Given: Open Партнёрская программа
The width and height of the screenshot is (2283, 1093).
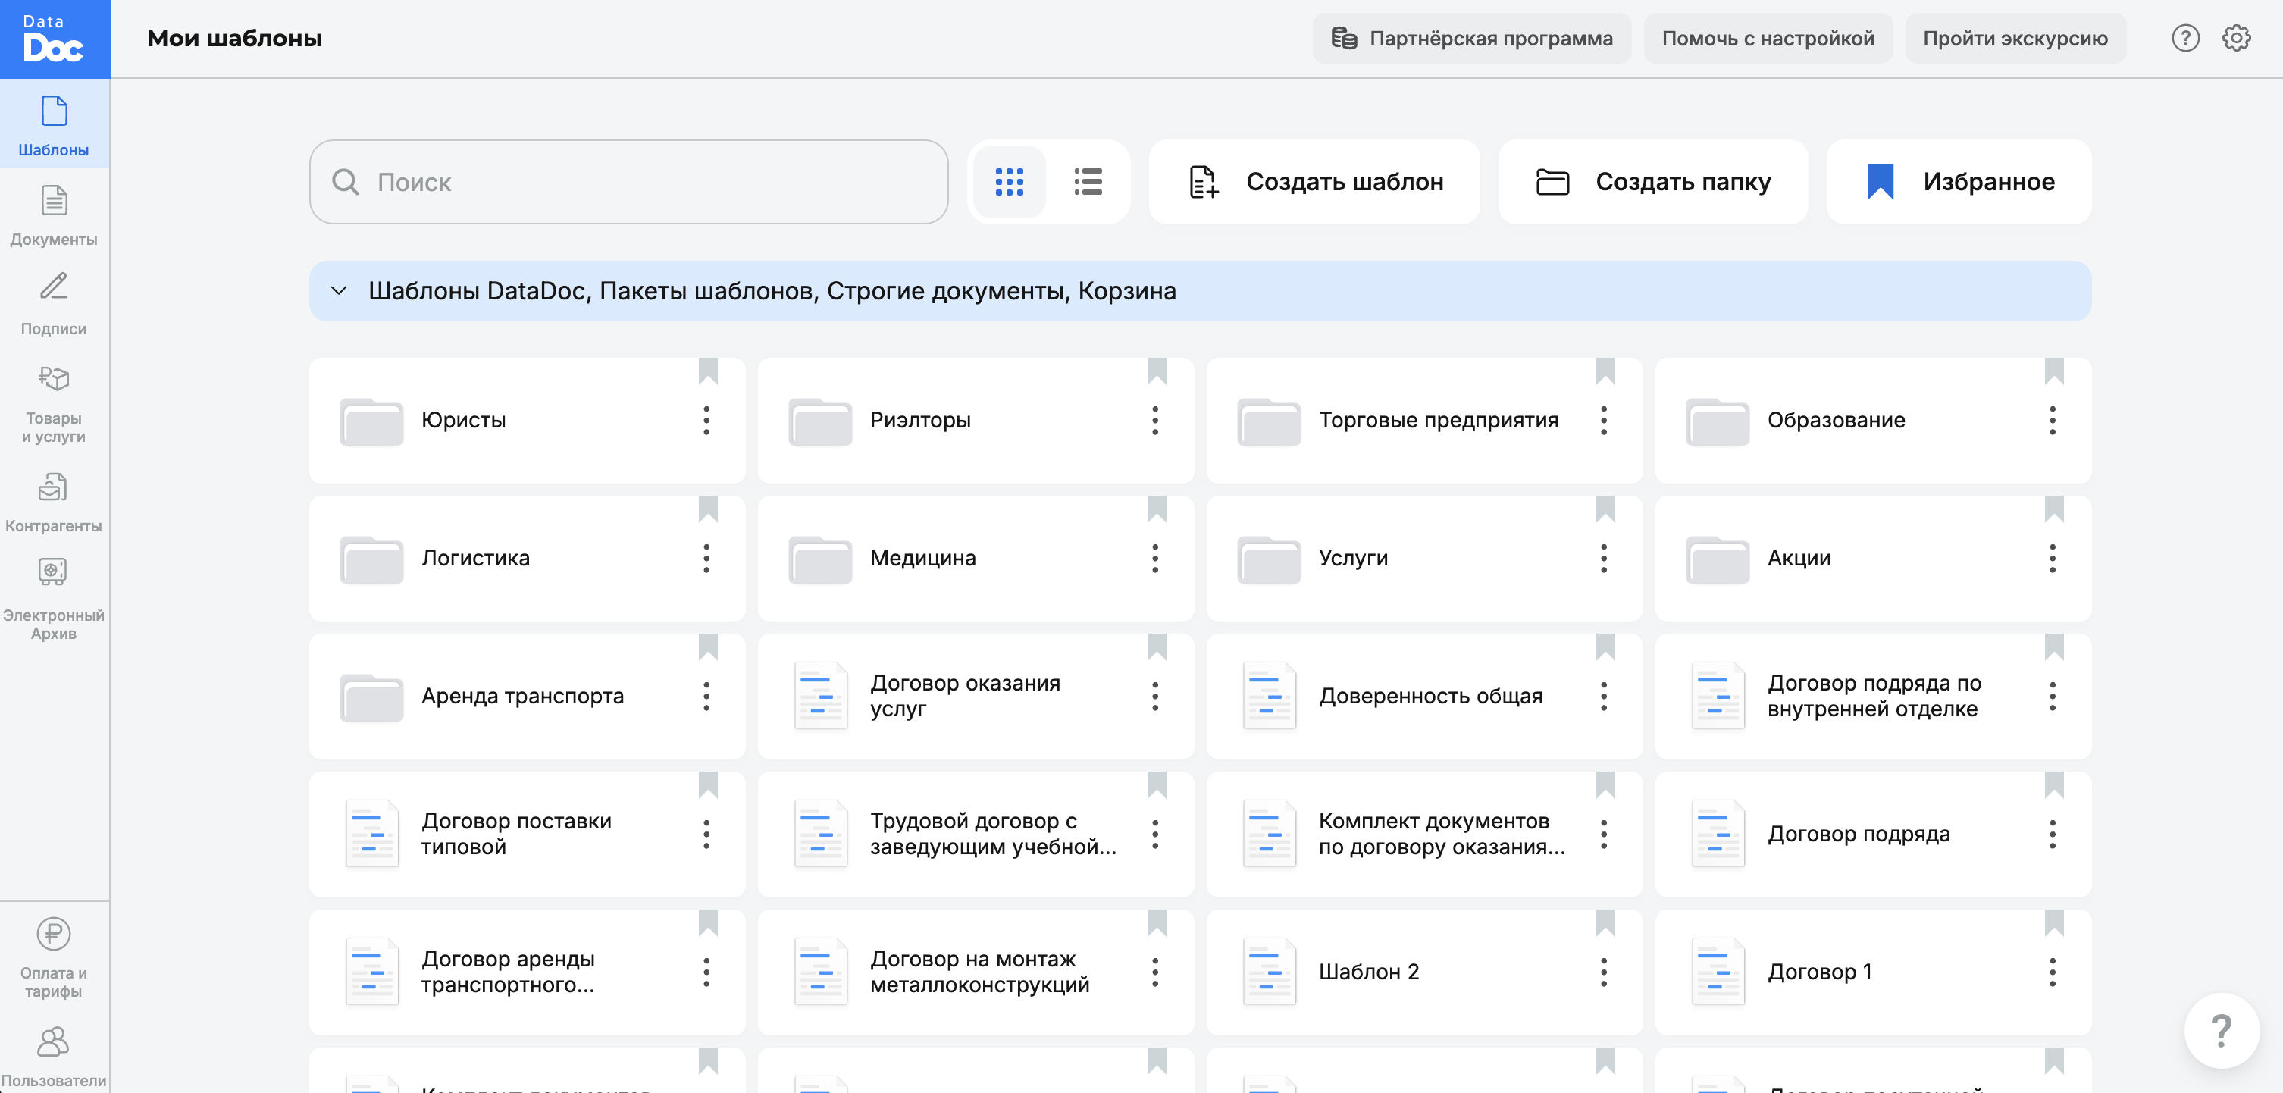Looking at the screenshot, I should click(1471, 38).
